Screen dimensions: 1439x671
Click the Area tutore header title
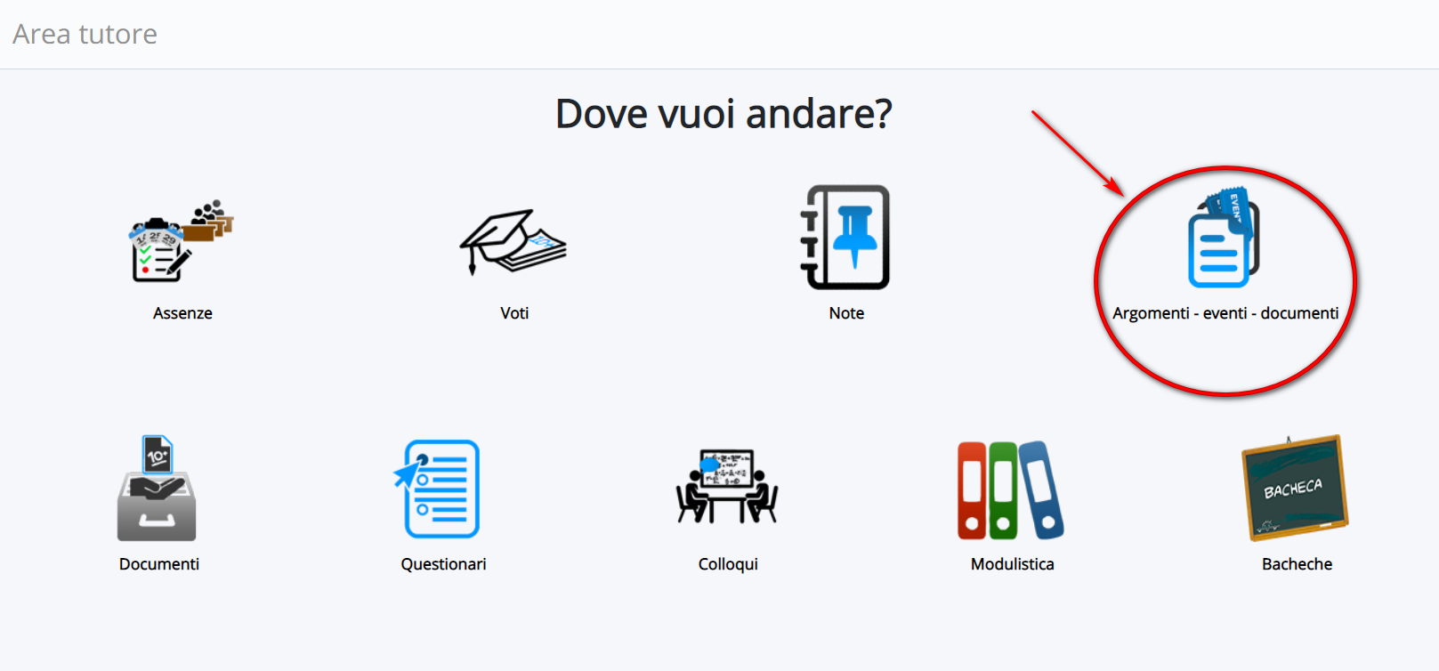(x=85, y=34)
